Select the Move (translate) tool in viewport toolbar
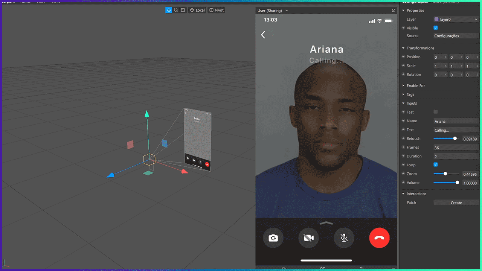482x271 pixels. [x=169, y=10]
